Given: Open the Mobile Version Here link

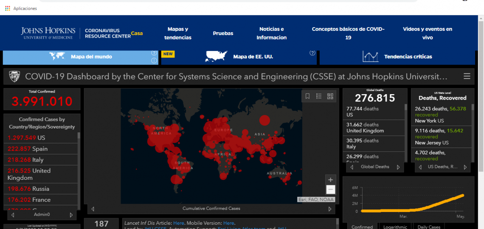Looking at the screenshot, I should click(228, 223).
